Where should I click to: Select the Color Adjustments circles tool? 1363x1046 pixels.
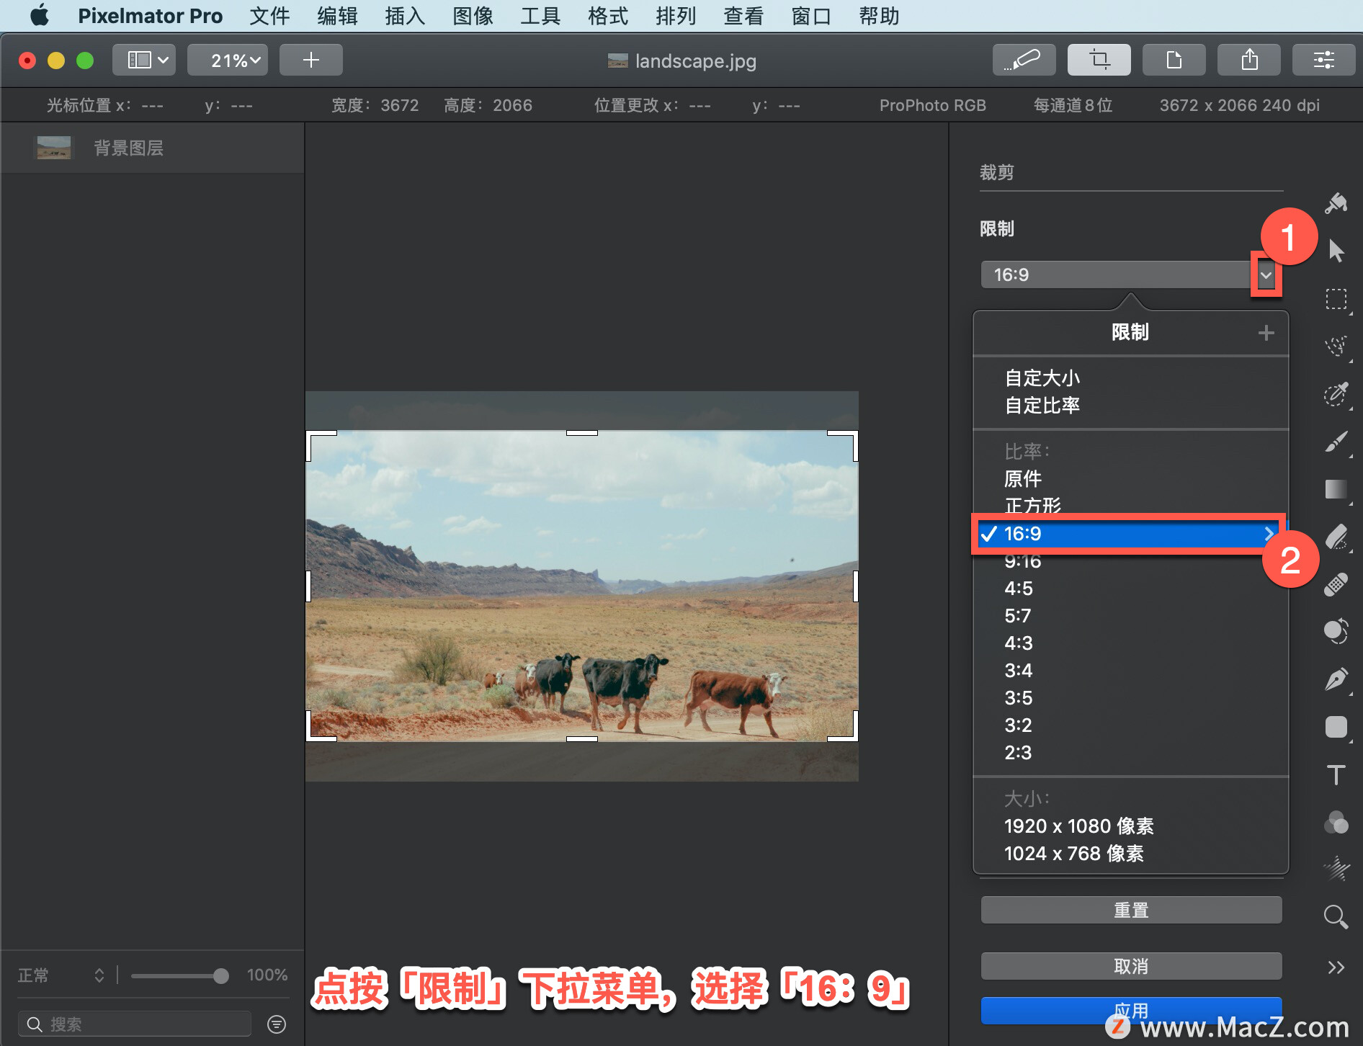(1336, 632)
